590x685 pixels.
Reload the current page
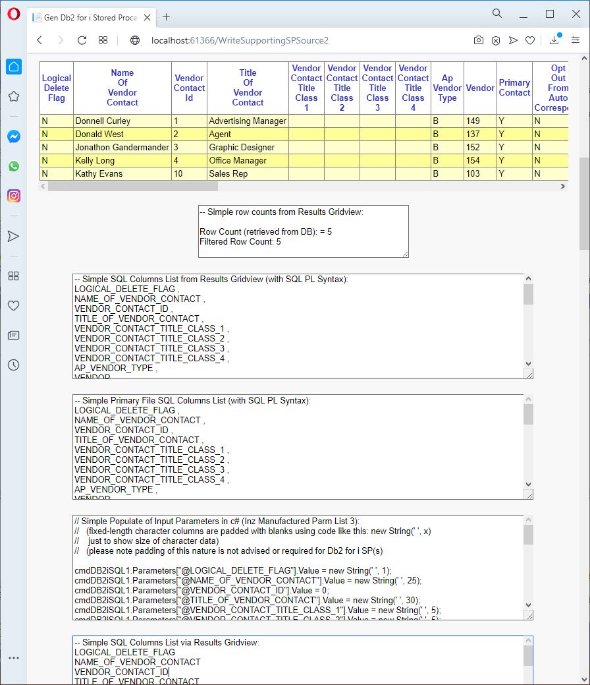point(82,40)
